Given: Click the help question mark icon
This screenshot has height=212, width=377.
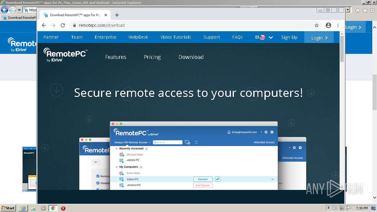Looking at the screenshot, I should (x=272, y=132).
